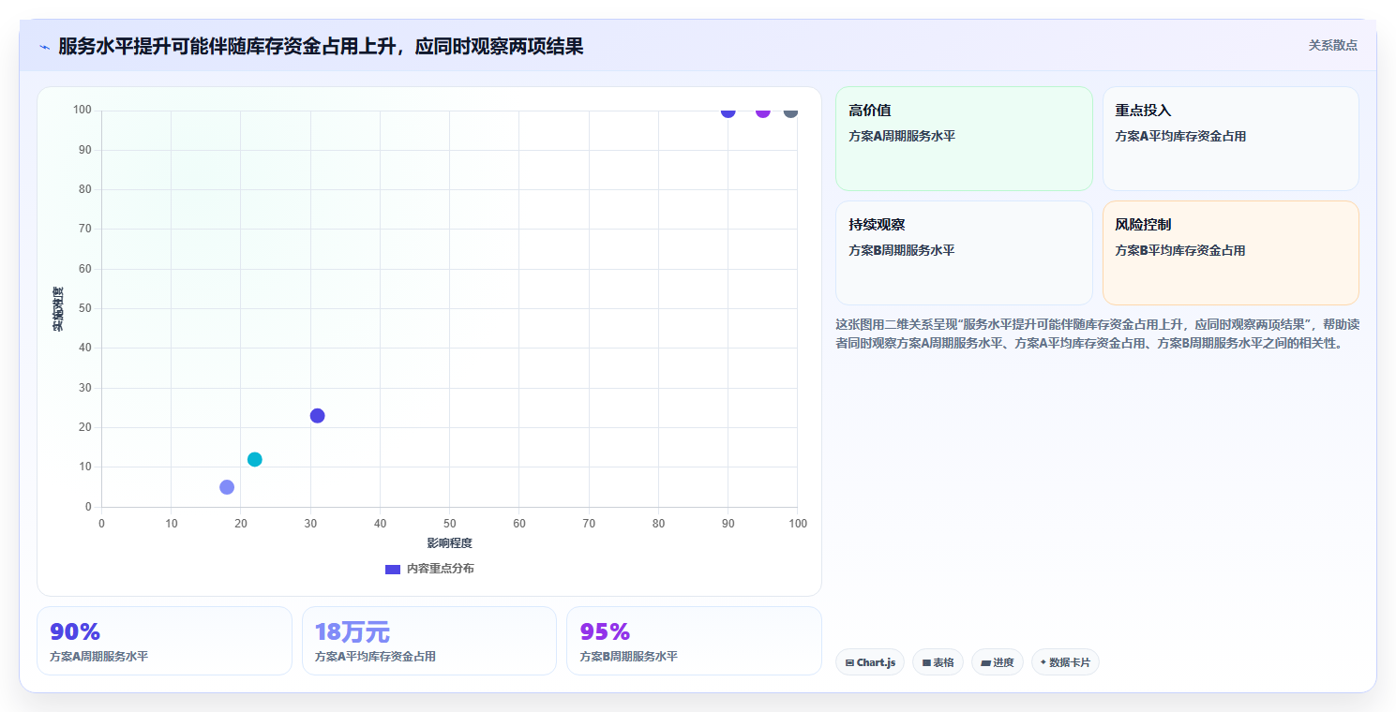The height and width of the screenshot is (712, 1396).
Task: Open the 持续观察 quadrant card
Action: pyautogui.click(x=964, y=253)
